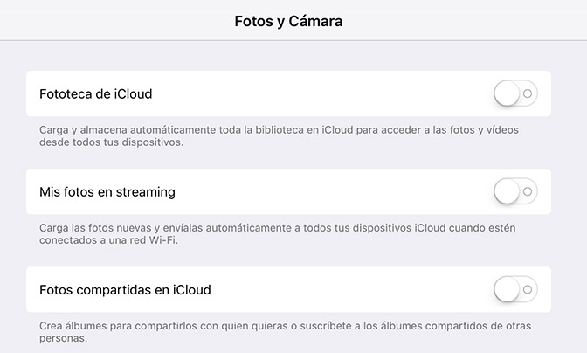Click the white knob of shared photos switch
This screenshot has height=353, width=587.
pyautogui.click(x=507, y=288)
